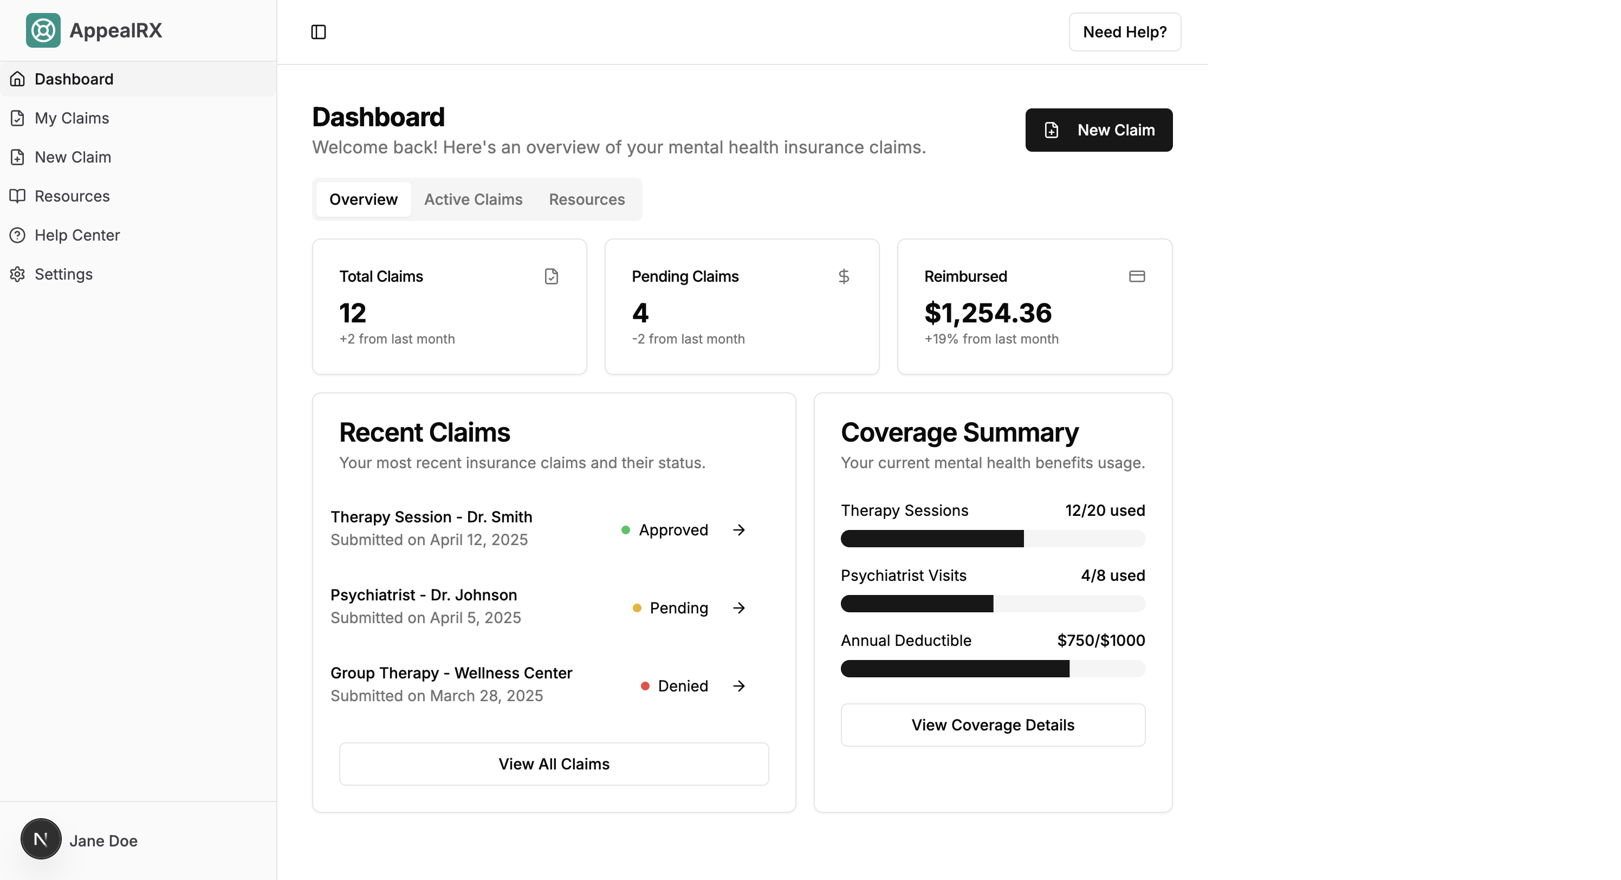Open the pending Dr. Johnson claim arrow
1621x880 pixels.
[739, 608]
